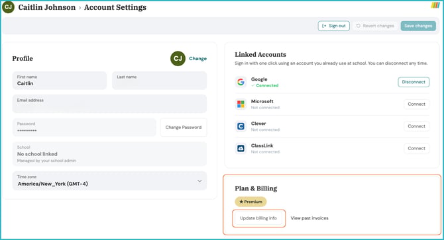Click the Premium plan badge
The height and width of the screenshot is (240, 444).
[250, 202]
